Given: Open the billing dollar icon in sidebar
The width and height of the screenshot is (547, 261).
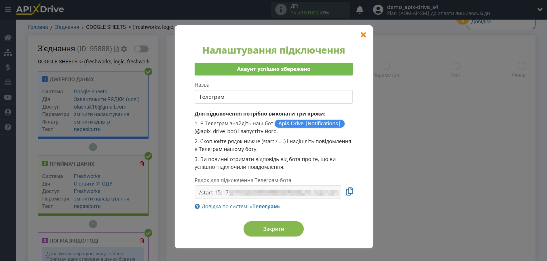Looking at the screenshot, I should click(x=8, y=67).
